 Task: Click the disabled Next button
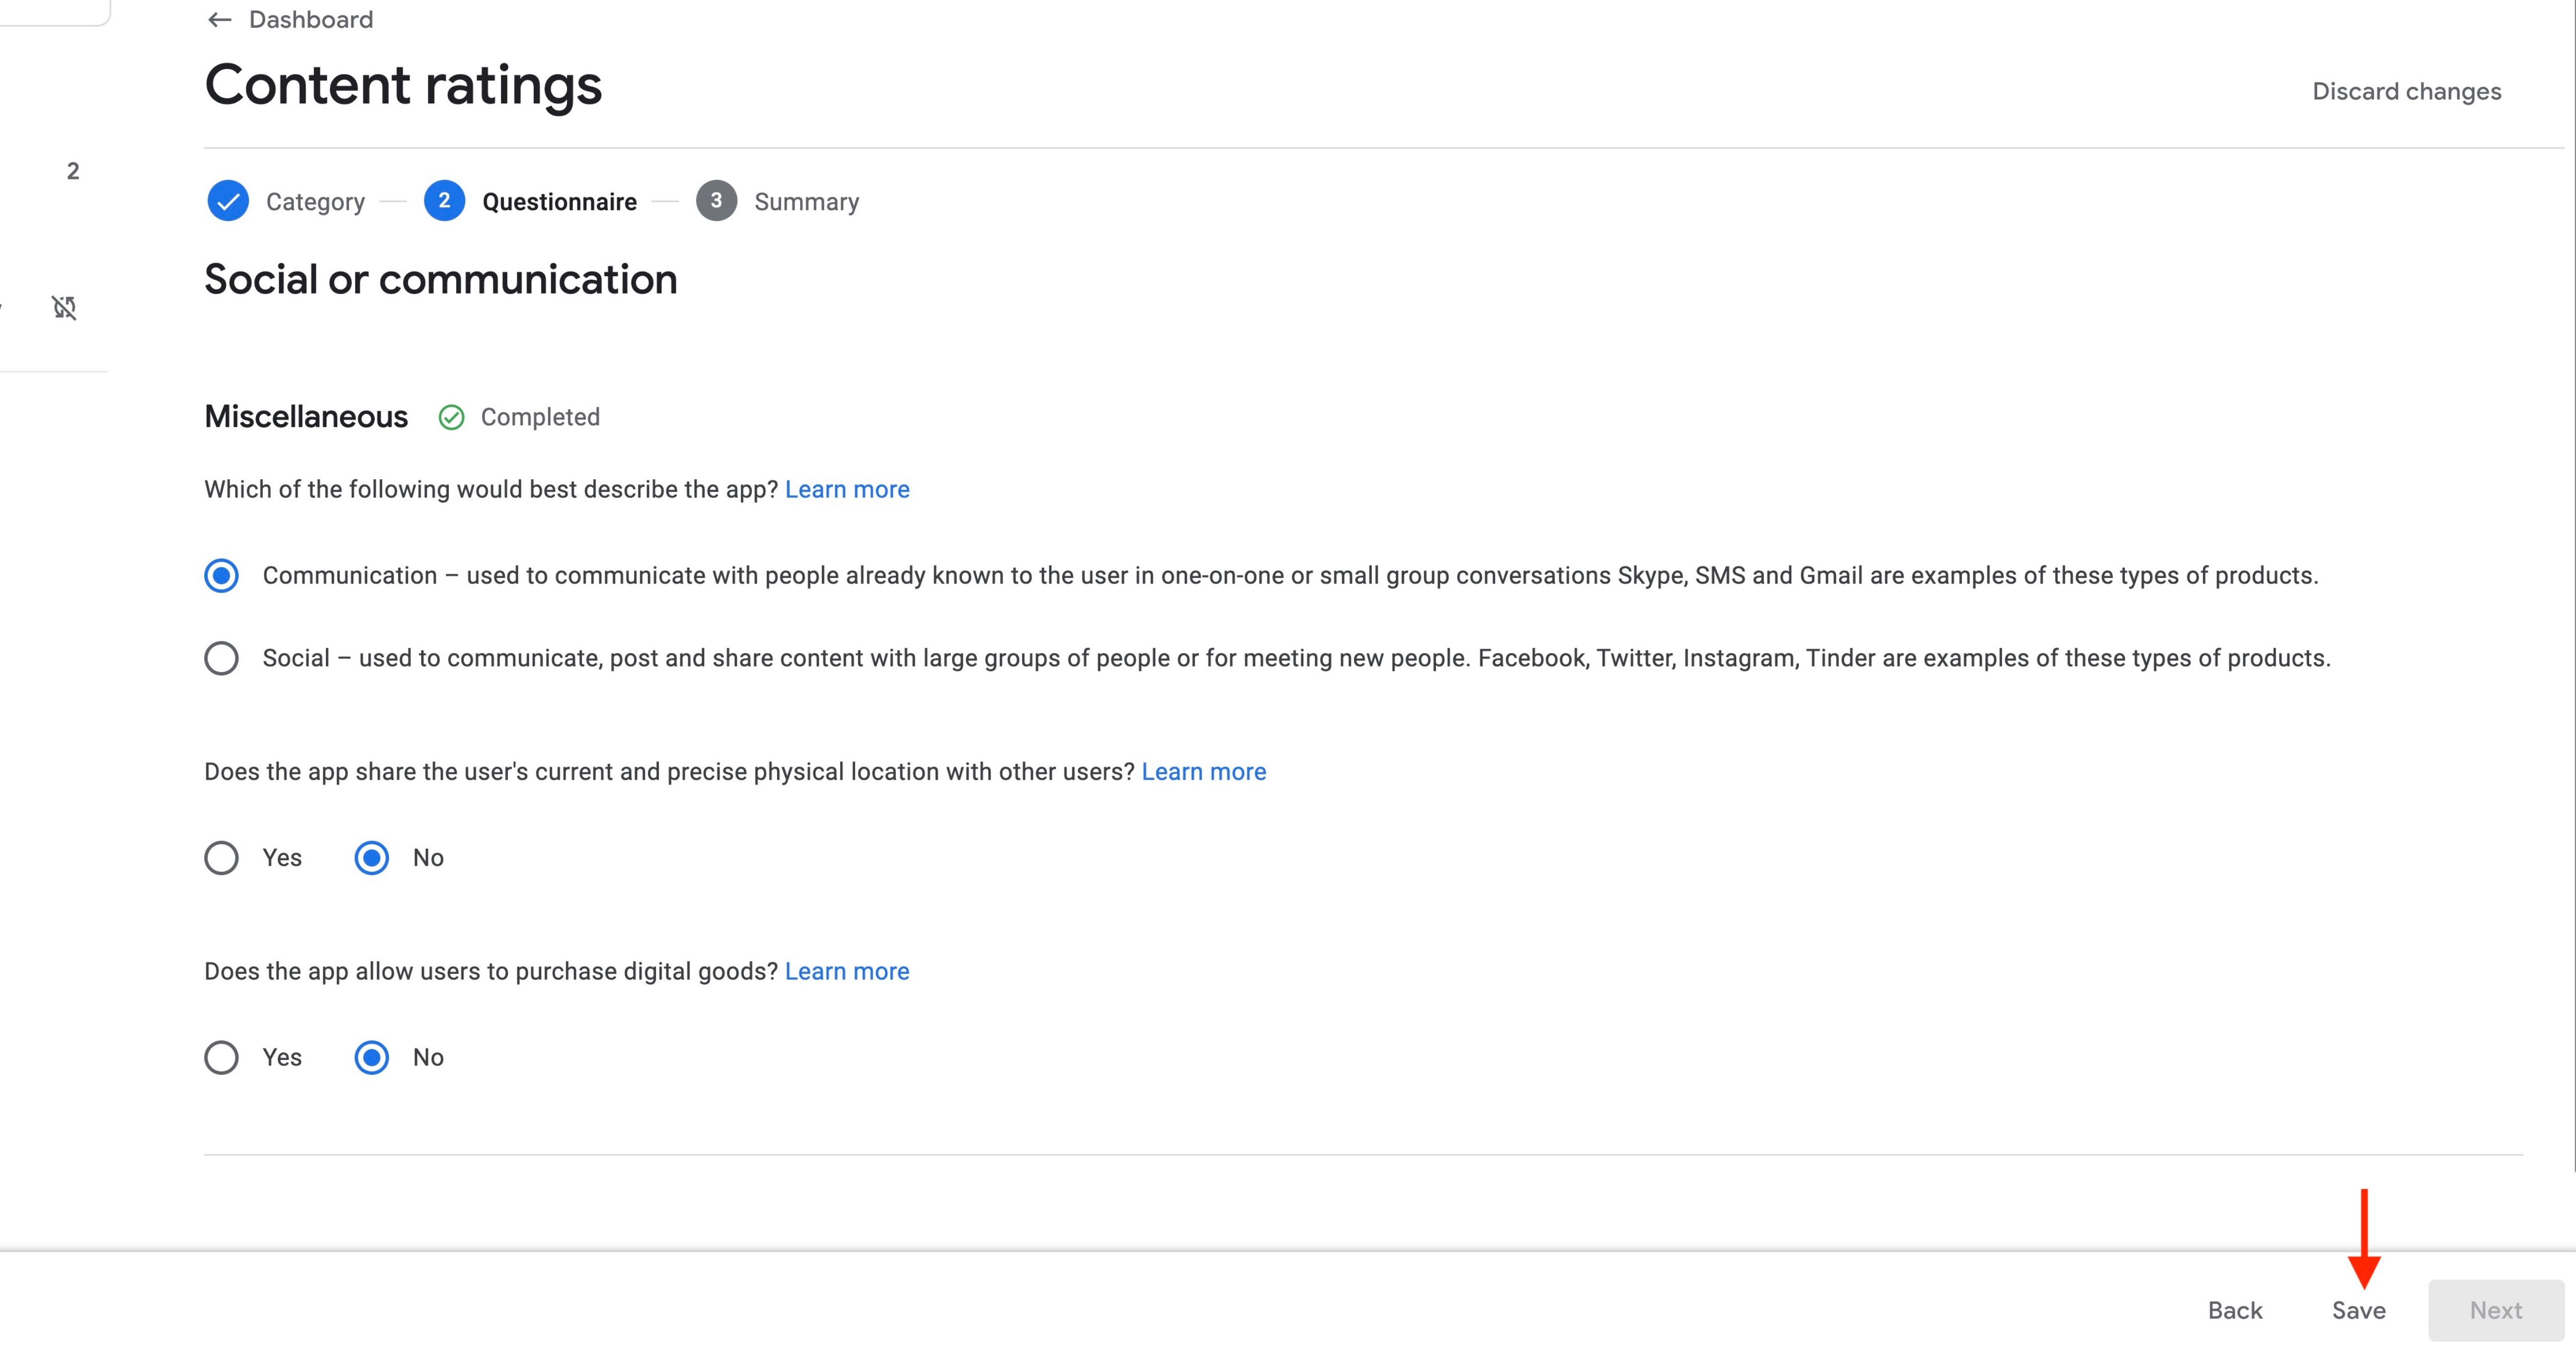point(2495,1310)
